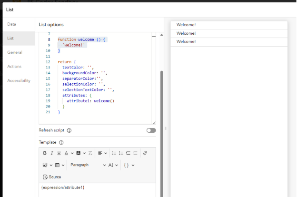Screen dimensions: 297x197
Task: Decrease indent in template editor
Action: [x=135, y=153]
